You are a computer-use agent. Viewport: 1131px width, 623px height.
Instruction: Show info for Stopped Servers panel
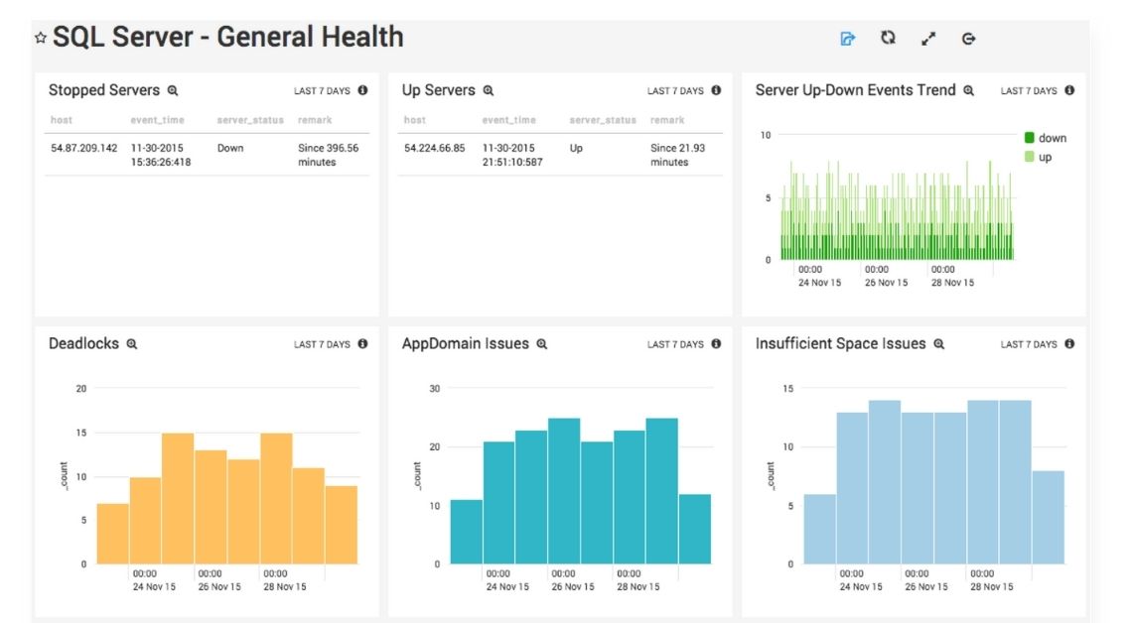[x=362, y=90]
